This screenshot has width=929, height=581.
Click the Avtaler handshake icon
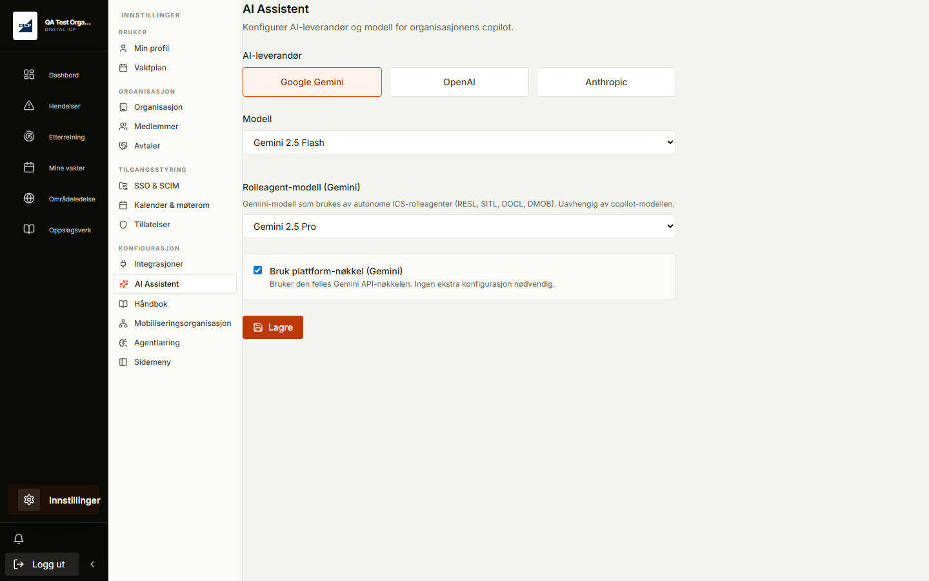tap(123, 146)
